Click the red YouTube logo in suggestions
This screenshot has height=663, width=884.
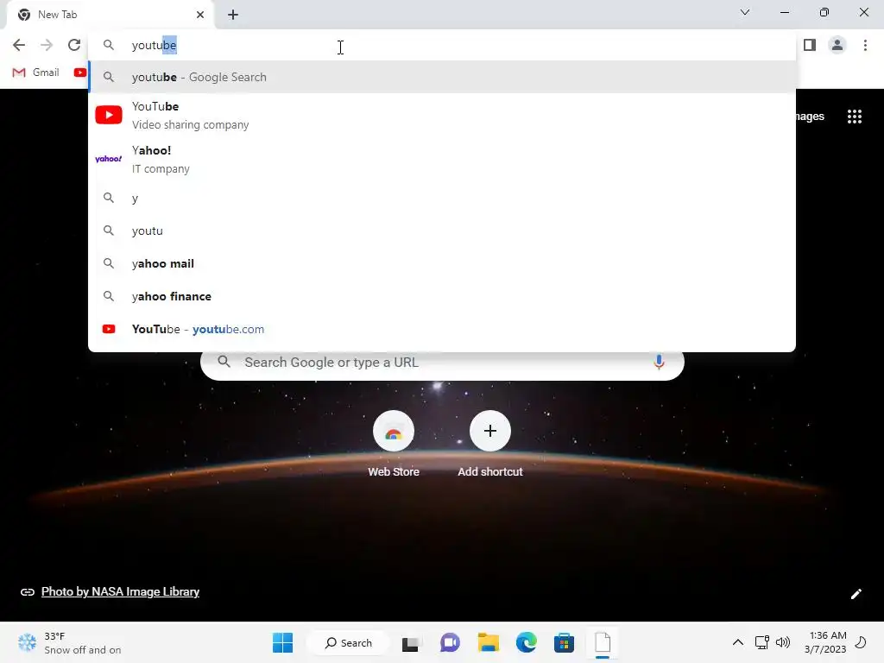[108, 115]
